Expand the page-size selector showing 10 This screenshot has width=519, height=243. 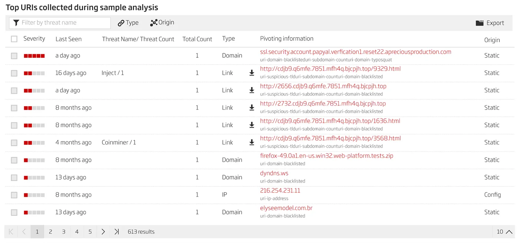[505, 232]
